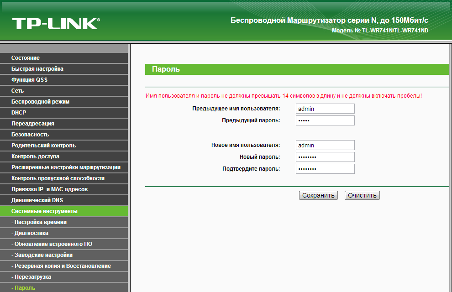Screen dimensions: 452x292
Task: Focus the Новое имя пользователя field
Action: click(x=325, y=145)
